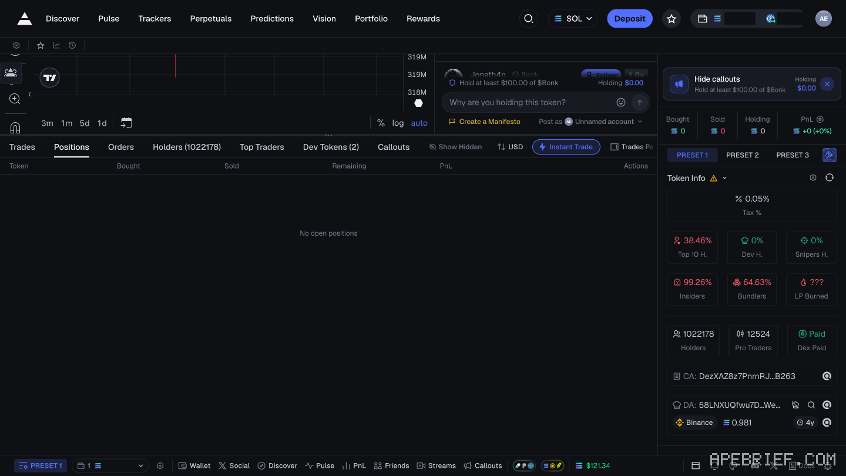Screen dimensions: 846x476
Task: Open the watchlist star button in header
Action: click(672, 19)
